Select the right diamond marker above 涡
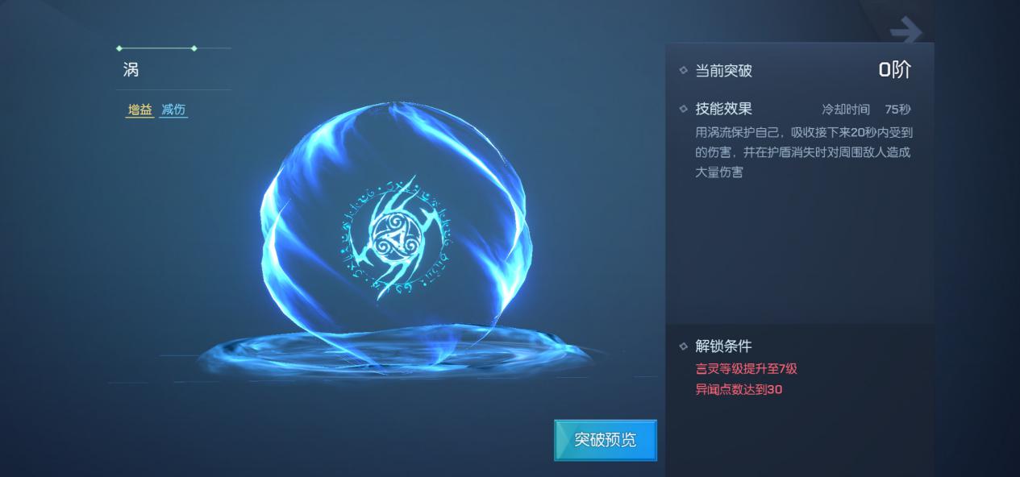Screen dimensions: 1020x477 pos(194,48)
